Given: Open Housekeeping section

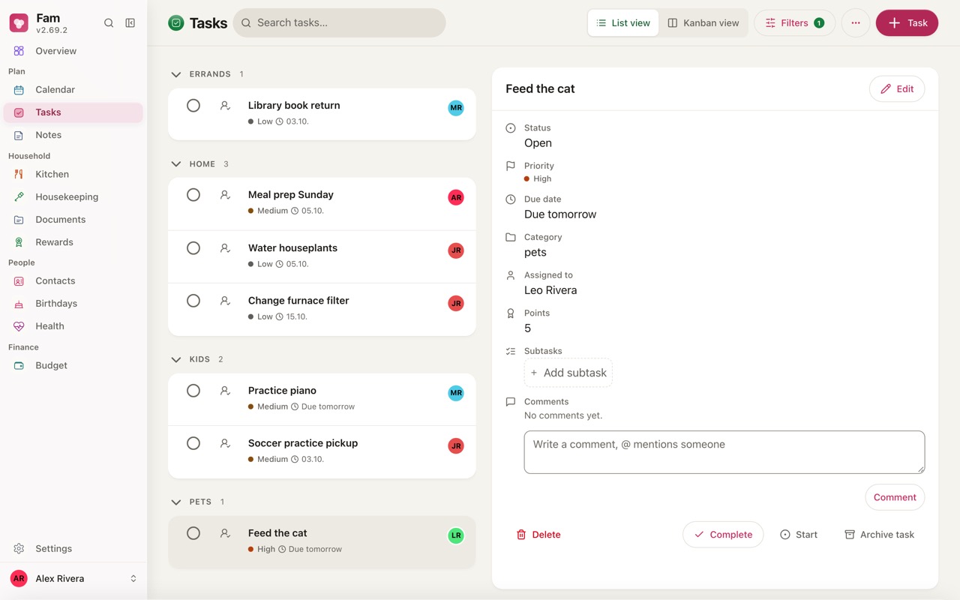Looking at the screenshot, I should [73, 196].
